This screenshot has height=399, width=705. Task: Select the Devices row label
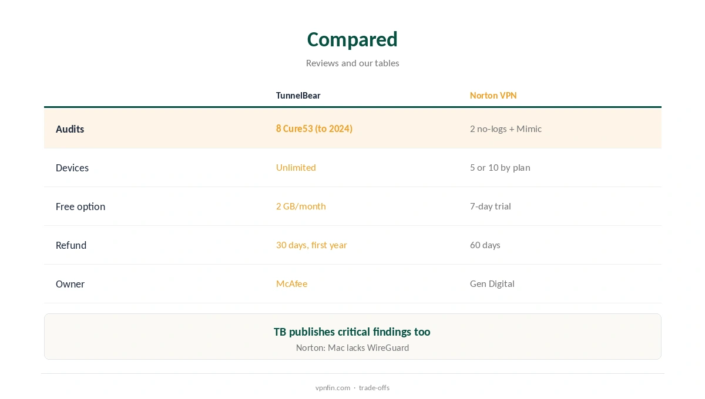[x=72, y=168]
